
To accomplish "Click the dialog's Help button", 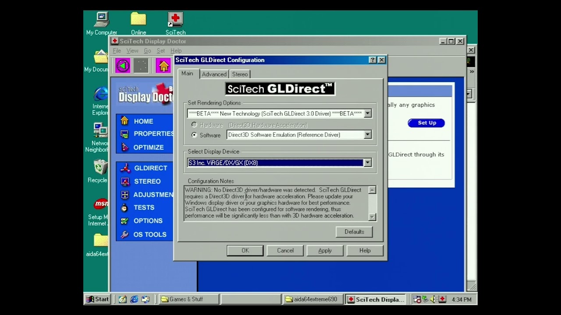I will pyautogui.click(x=365, y=251).
